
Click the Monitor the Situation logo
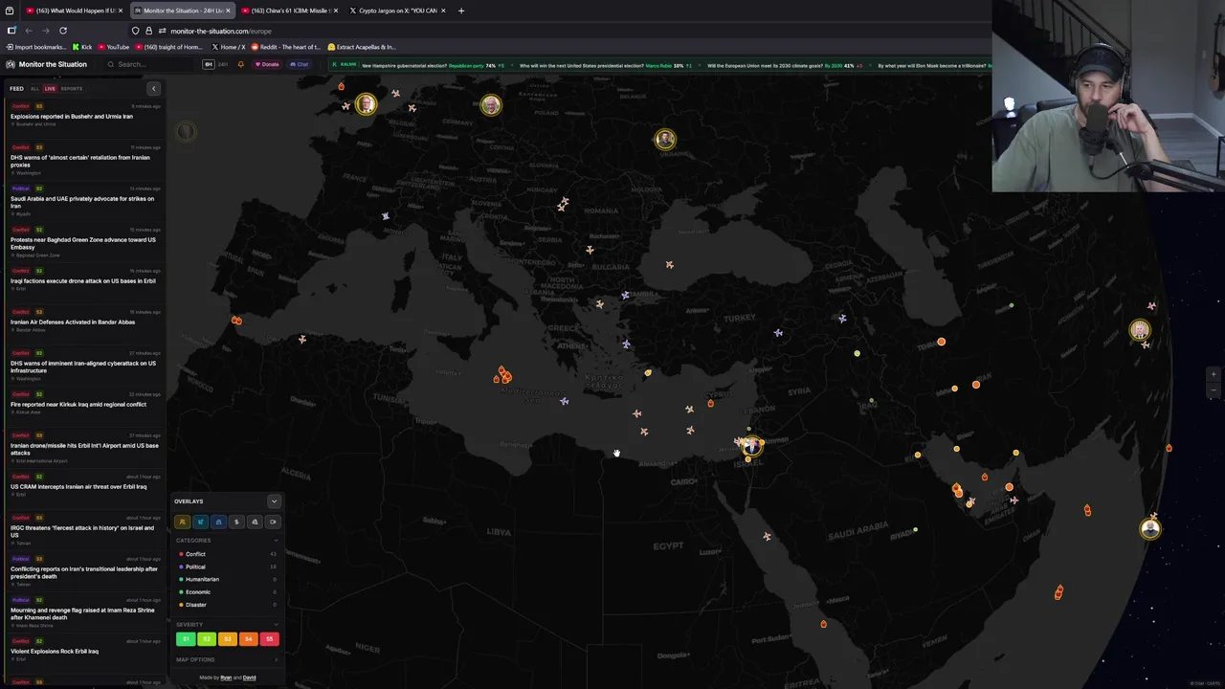pyautogui.click(x=46, y=64)
